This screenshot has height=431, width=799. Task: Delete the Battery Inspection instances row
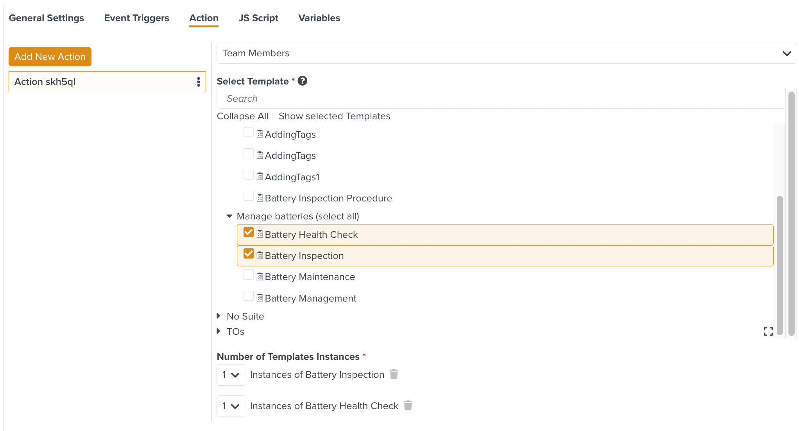point(394,374)
